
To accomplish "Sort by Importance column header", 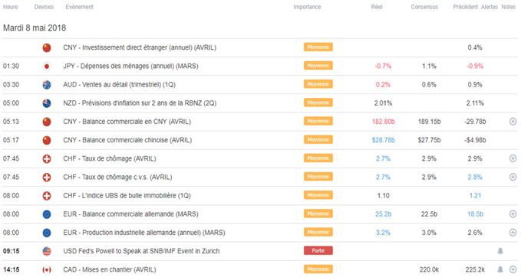I will tap(307, 7).
